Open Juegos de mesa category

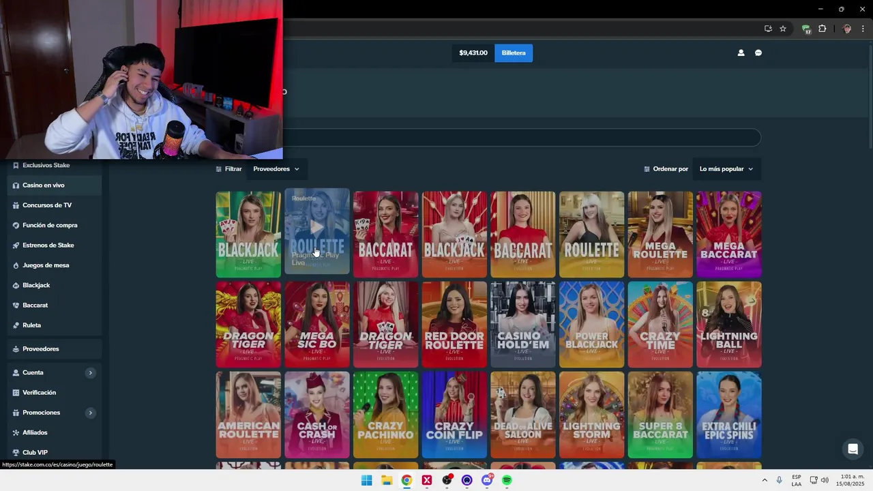55,265
